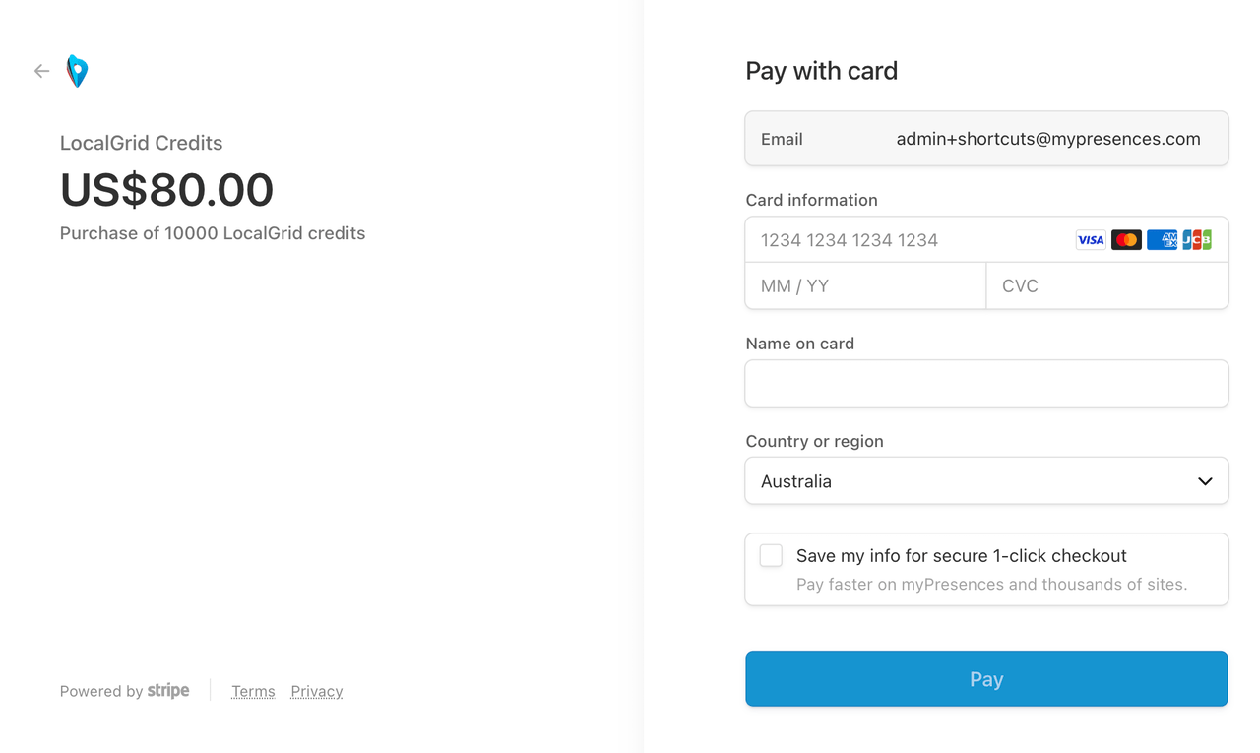Focus the Name on card field

[x=986, y=383]
